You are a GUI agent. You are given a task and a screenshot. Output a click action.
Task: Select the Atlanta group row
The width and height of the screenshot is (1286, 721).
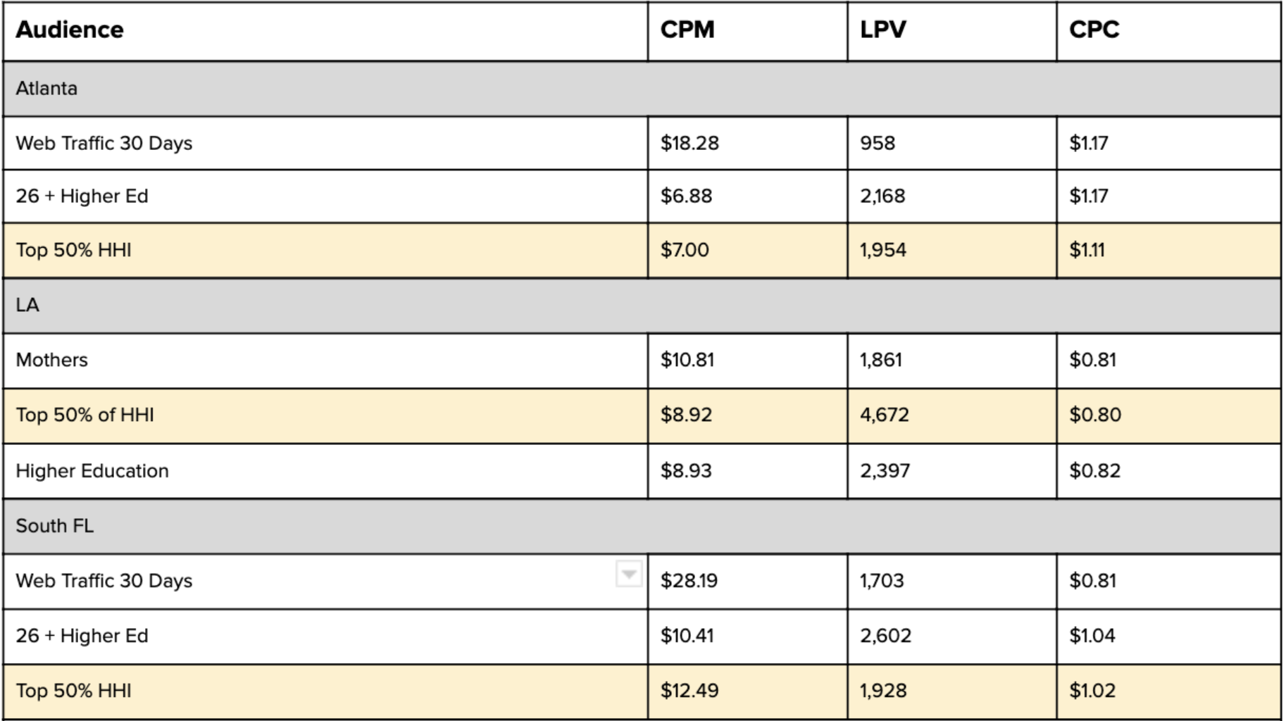(x=47, y=89)
